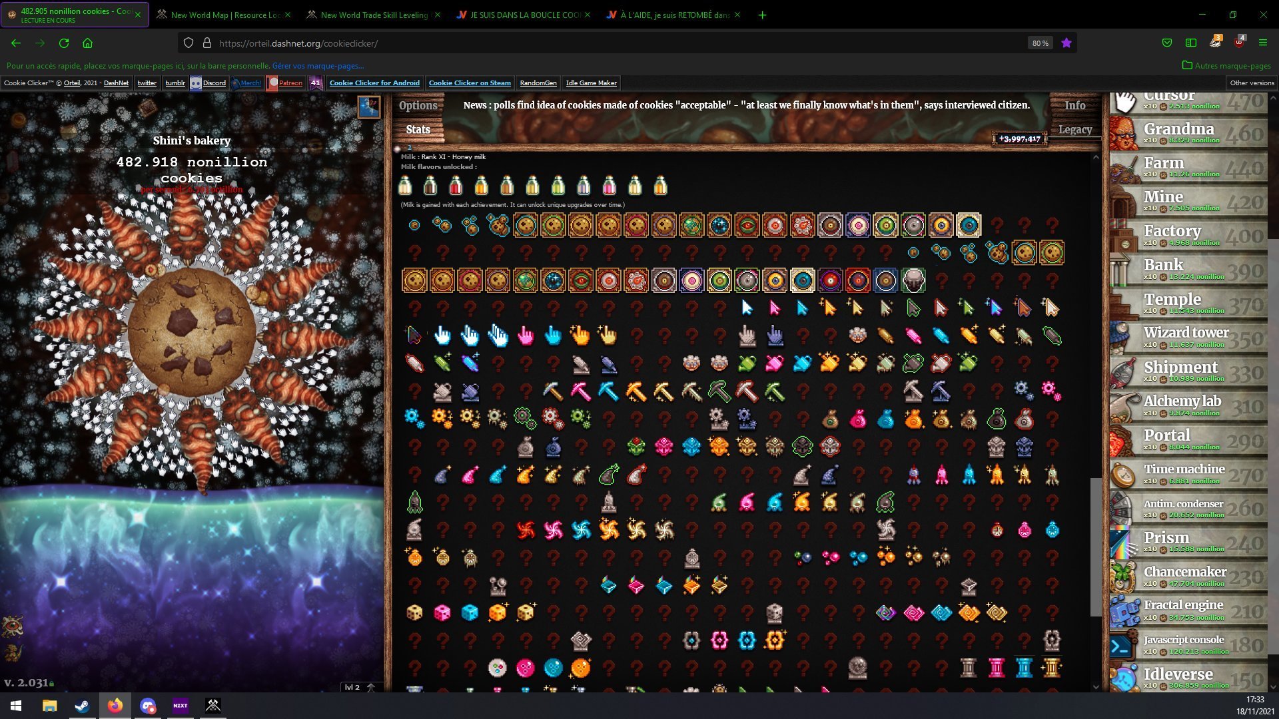Click the blue-framed picture icon above the cookie
The width and height of the screenshot is (1279, 719).
click(x=368, y=107)
